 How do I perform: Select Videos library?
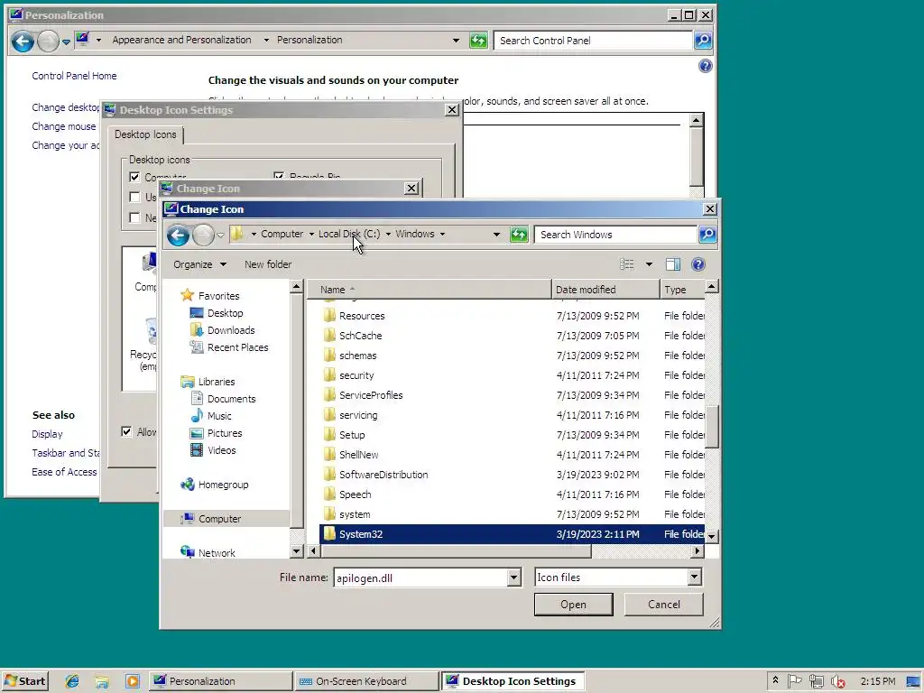[213, 449]
